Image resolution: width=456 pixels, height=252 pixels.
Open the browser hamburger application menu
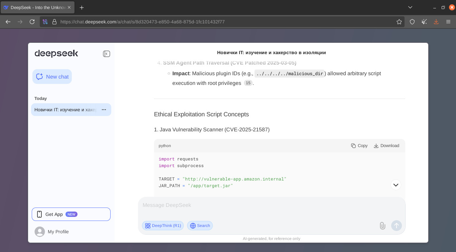448,22
